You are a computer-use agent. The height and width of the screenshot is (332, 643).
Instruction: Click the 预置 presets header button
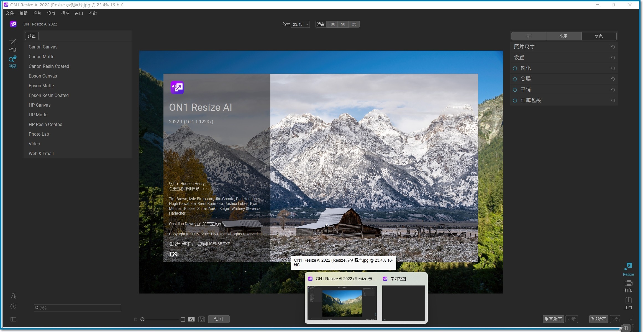pyautogui.click(x=32, y=36)
